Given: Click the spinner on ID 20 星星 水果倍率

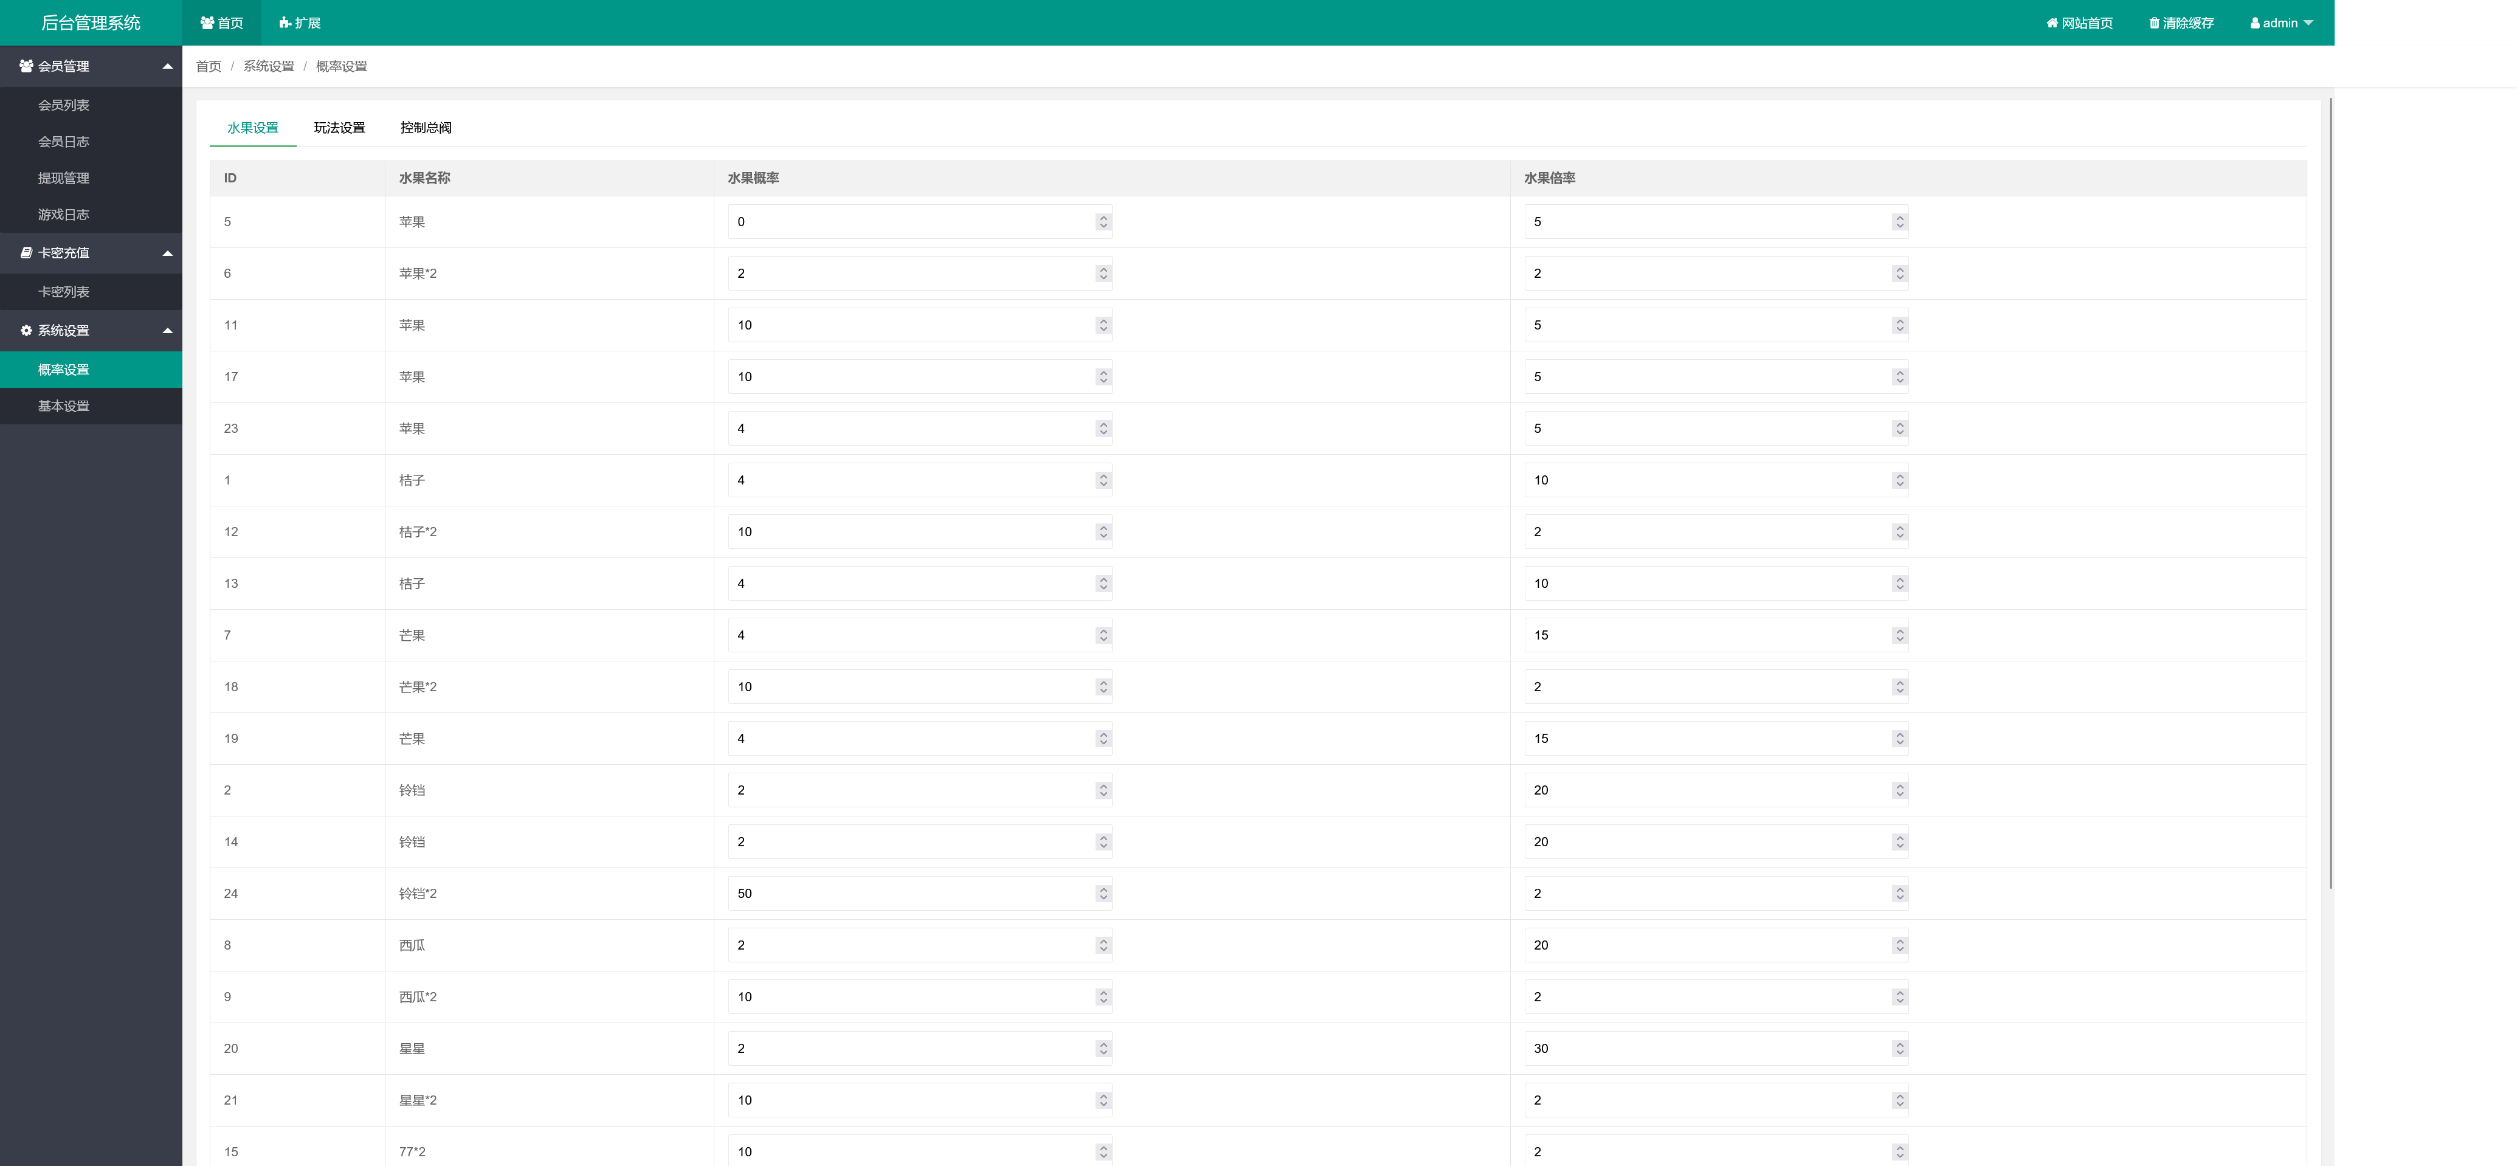Looking at the screenshot, I should click(1899, 1047).
